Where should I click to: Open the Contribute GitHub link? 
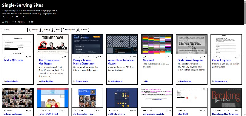18,22
